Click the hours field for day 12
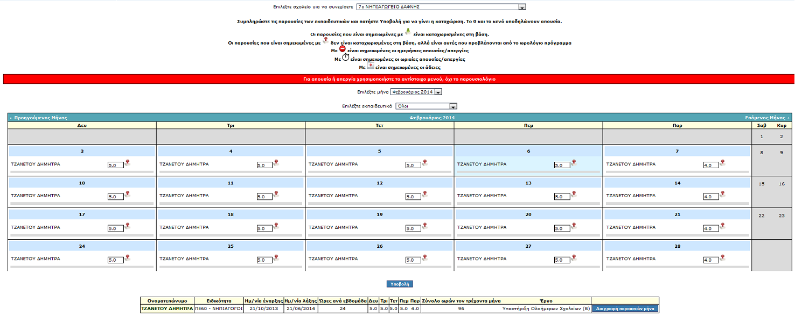795x316 pixels. [x=413, y=197]
